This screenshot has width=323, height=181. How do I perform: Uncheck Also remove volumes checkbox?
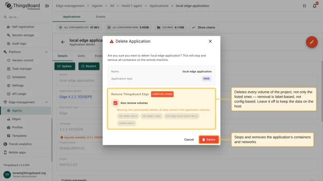click(115, 103)
